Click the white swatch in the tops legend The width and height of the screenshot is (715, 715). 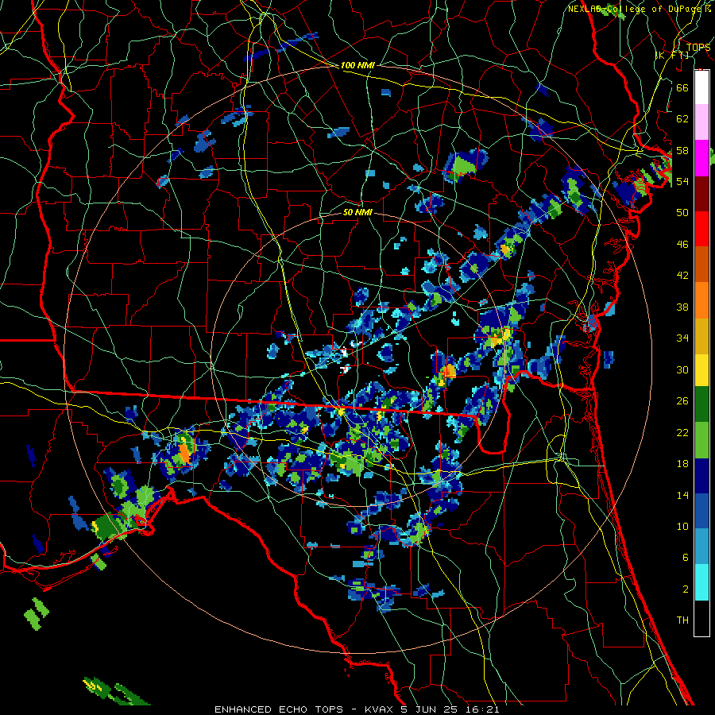point(701,87)
